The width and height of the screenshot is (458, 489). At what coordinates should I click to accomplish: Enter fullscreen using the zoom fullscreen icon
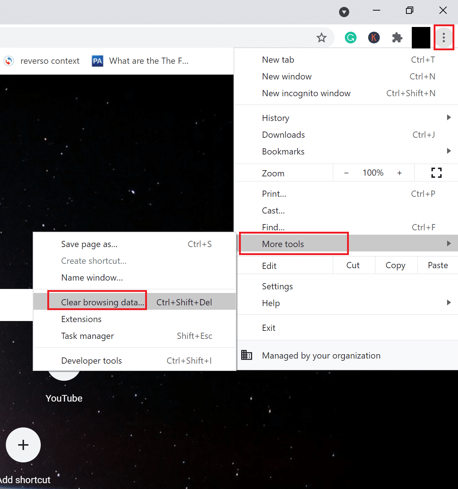tap(436, 172)
